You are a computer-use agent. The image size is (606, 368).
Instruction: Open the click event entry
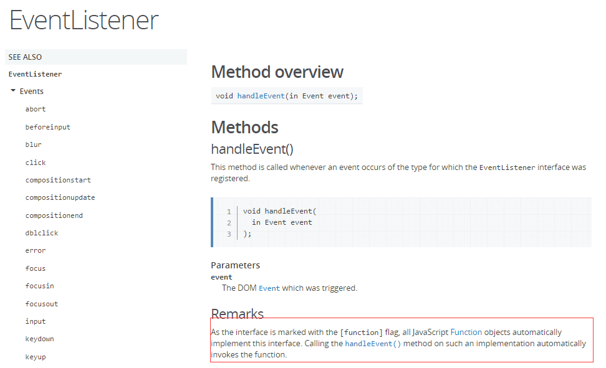click(36, 163)
